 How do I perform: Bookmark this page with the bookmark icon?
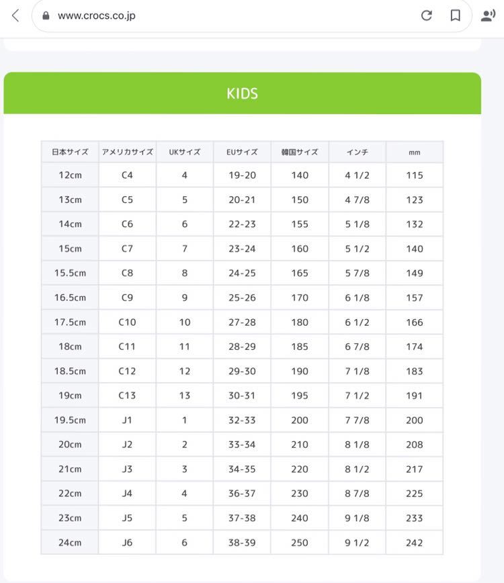pyautogui.click(x=455, y=15)
